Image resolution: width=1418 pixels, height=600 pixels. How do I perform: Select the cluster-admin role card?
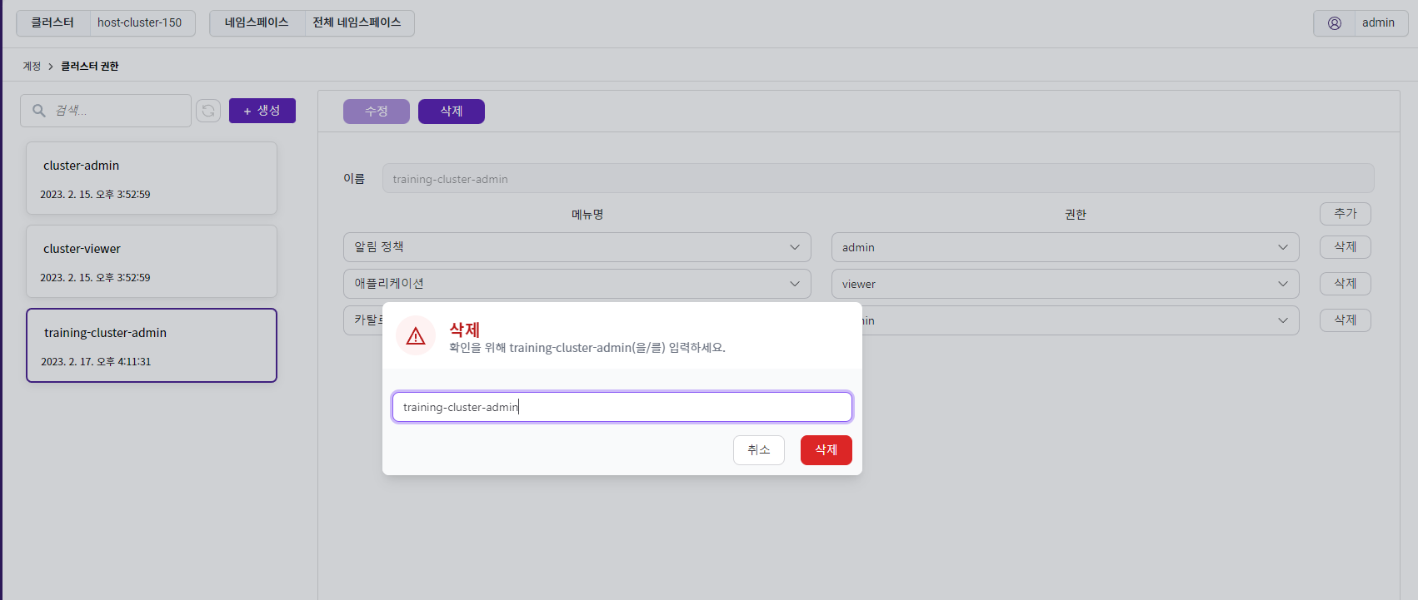pyautogui.click(x=152, y=178)
